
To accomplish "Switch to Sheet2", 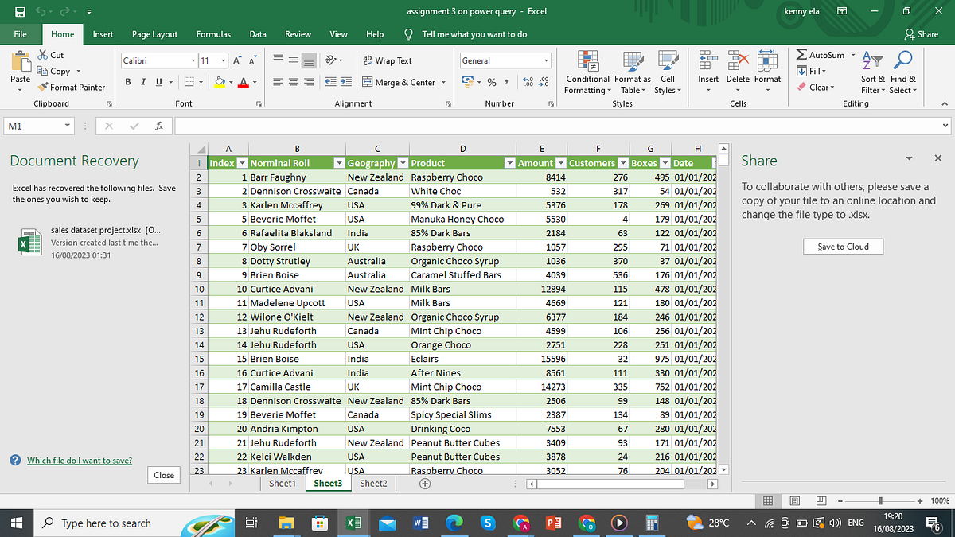I will [x=372, y=483].
